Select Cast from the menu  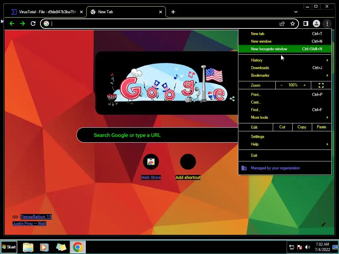click(x=285, y=102)
